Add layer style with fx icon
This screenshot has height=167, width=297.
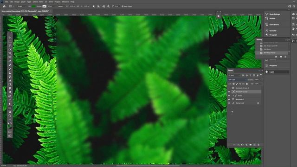238,145
